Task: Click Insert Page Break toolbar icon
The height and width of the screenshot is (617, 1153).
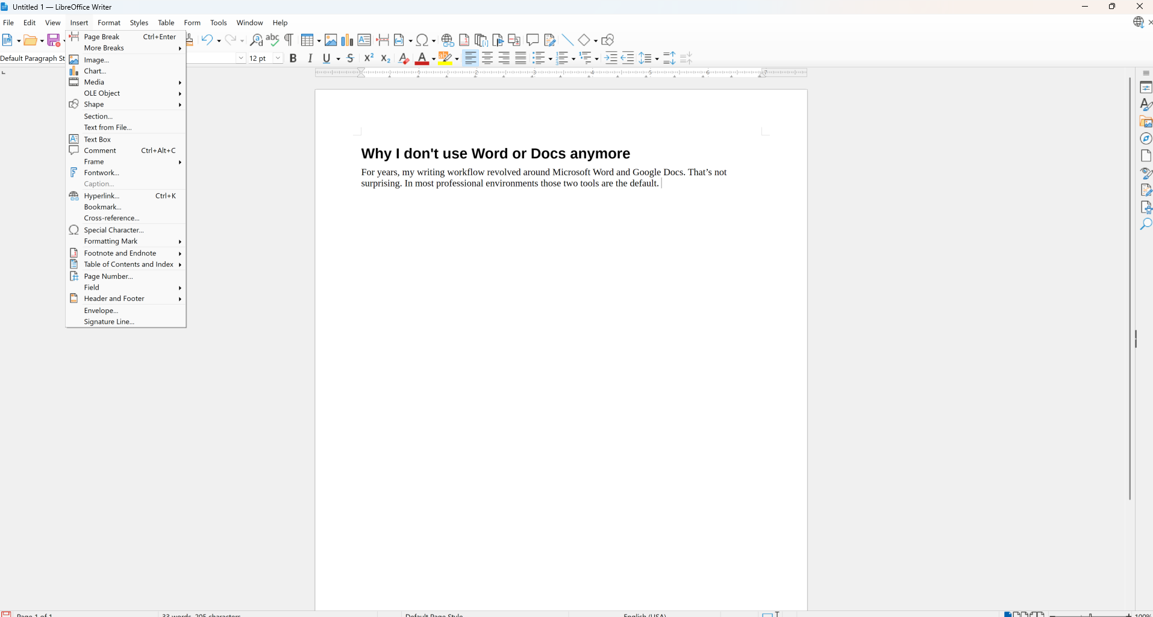Action: (383, 40)
